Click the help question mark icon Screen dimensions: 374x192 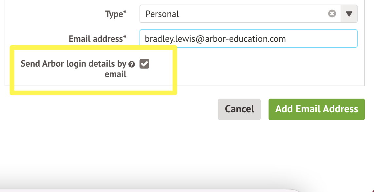[x=132, y=64]
